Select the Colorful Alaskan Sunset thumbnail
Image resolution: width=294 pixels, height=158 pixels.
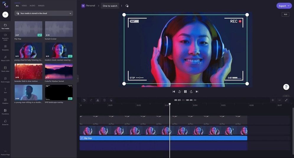(x=59, y=71)
